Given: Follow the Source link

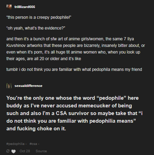Looking at the screenshot, I should (x=41, y=151).
